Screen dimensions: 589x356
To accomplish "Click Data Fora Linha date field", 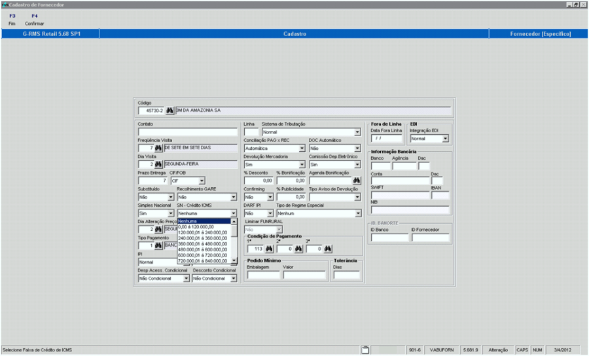I will 387,139.
